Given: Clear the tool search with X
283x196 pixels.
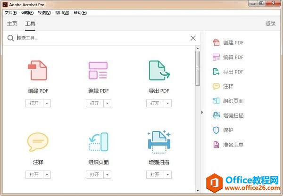Looking at the screenshot, I should point(193,38).
